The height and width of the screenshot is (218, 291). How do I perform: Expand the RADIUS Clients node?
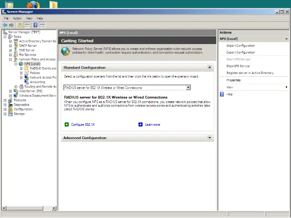(x=21, y=69)
